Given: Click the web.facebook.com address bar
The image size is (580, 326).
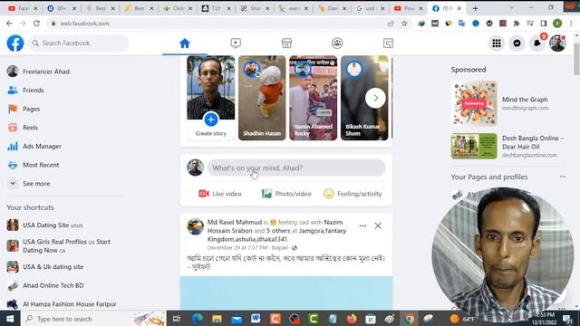Looking at the screenshot, I should pyautogui.click(x=218, y=24).
